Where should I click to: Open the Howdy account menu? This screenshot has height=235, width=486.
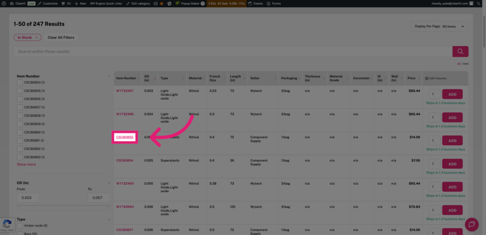(452, 3)
